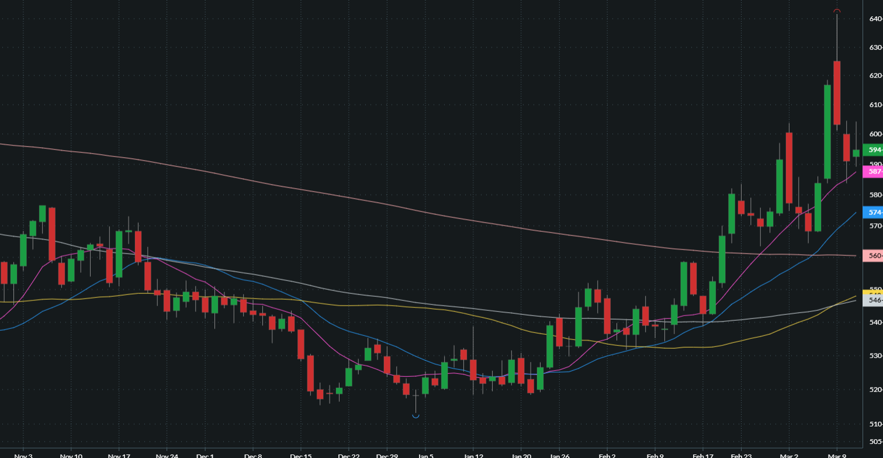883x458 pixels.
Task: Click the blue low marker near Jan 5
Action: point(415,416)
